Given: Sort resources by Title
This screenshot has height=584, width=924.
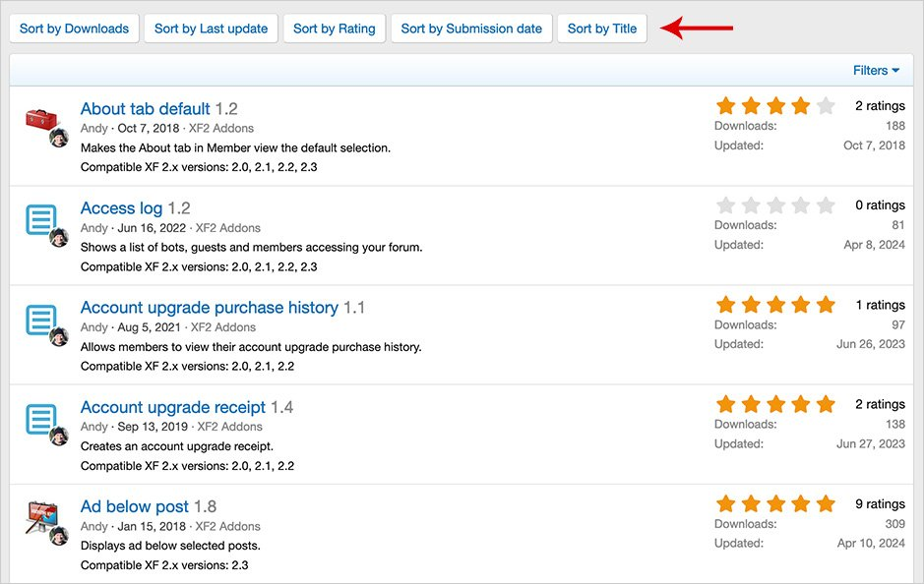Looking at the screenshot, I should [601, 29].
